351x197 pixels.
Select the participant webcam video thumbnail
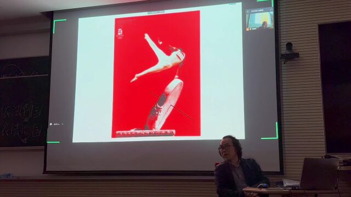coord(259,20)
